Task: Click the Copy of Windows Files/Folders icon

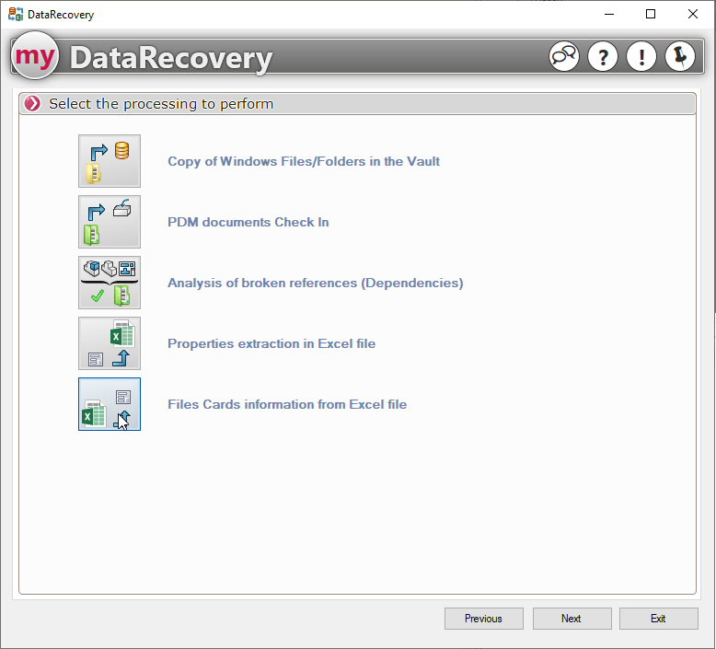Action: [x=110, y=161]
